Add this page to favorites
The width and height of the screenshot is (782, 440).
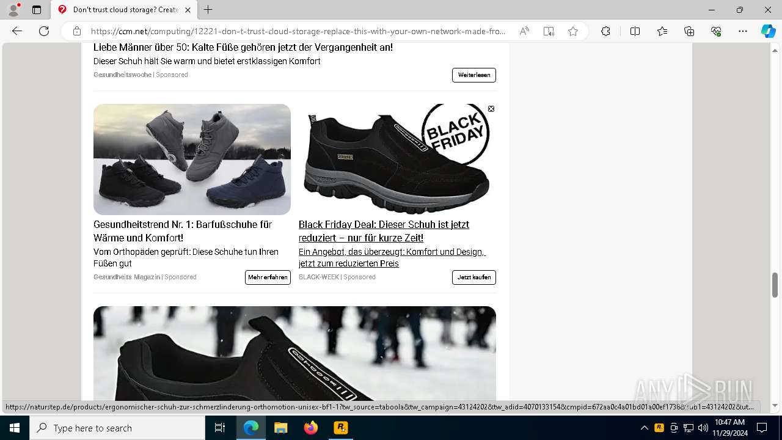point(573,31)
